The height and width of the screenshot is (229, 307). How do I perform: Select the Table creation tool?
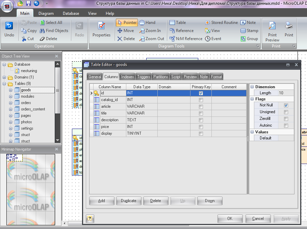click(x=178, y=23)
